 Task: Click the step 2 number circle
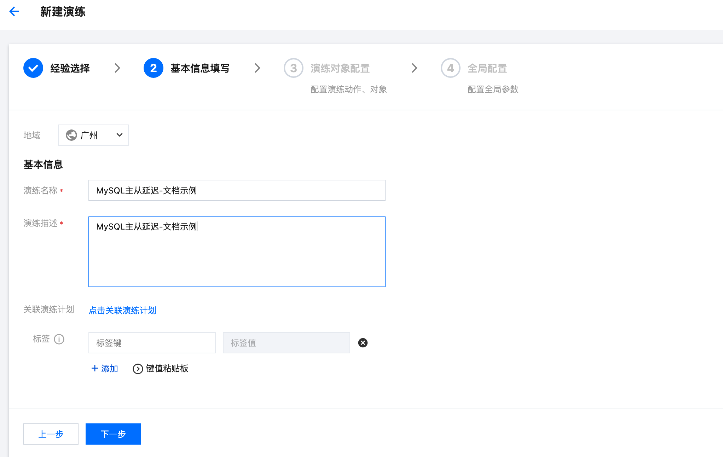click(154, 68)
